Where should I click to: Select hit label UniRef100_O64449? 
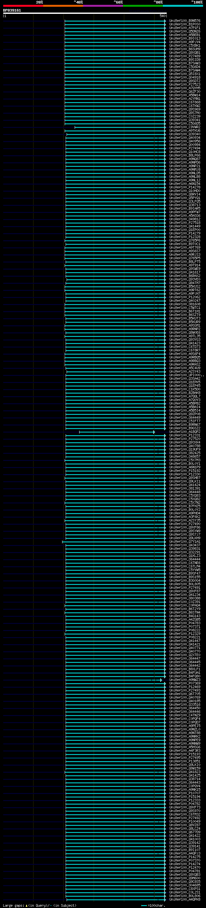coord(185,418)
